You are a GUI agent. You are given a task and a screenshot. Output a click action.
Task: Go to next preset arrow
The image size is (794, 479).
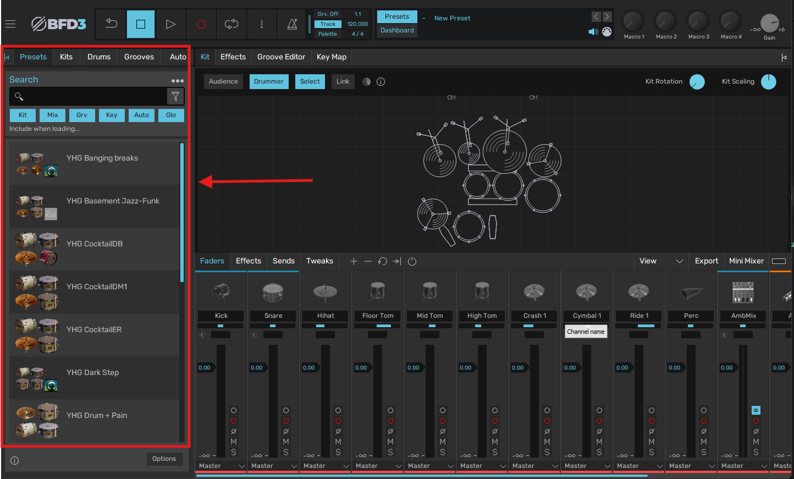point(607,17)
